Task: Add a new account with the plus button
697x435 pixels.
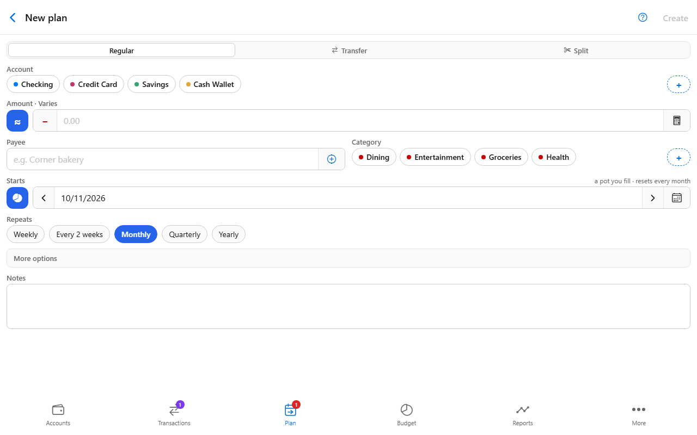Action: click(678, 85)
